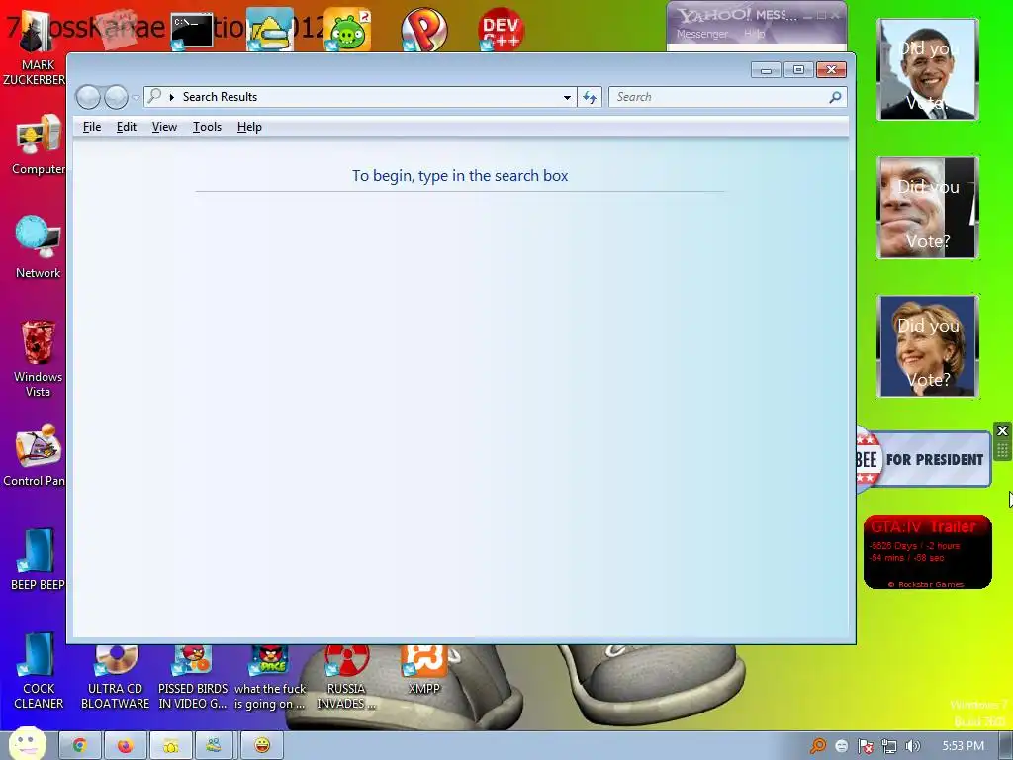Expand the address bar dropdown arrow
1013x760 pixels.
point(567,98)
